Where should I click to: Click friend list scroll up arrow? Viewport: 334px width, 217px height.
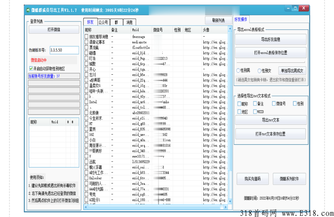[230, 28]
